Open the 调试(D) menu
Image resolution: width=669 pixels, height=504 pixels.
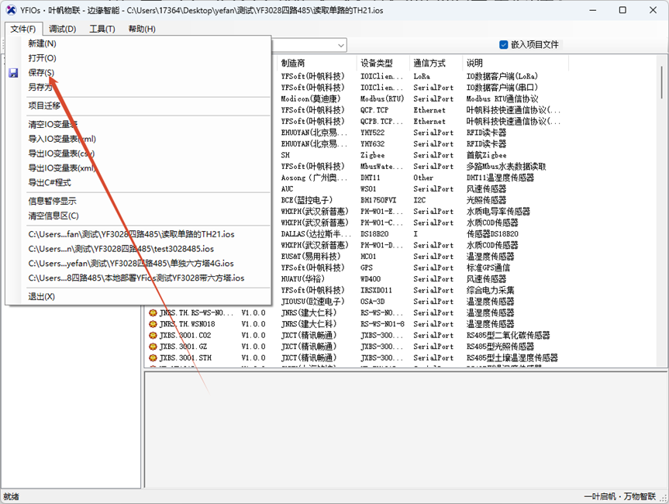pyautogui.click(x=62, y=29)
